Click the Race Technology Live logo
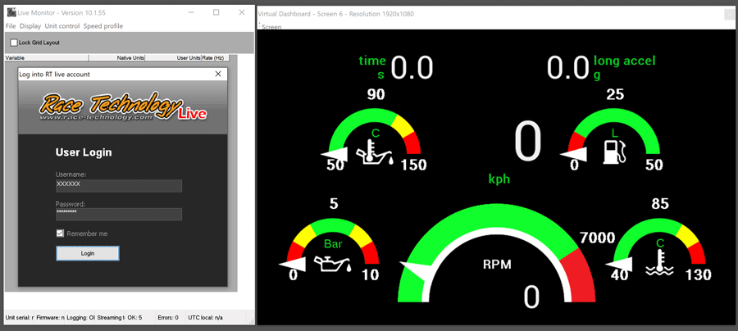 122,107
